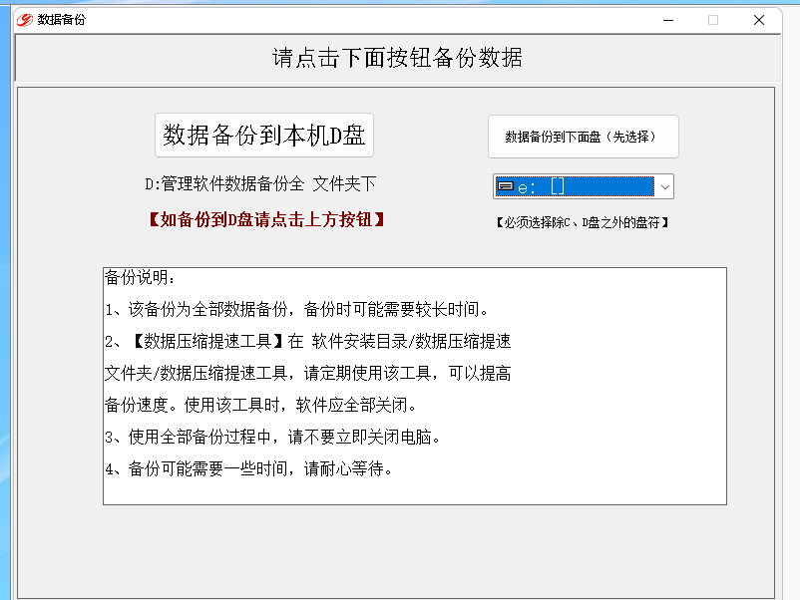Click line 3、使用全部备份过程中
This screenshot has width=800, height=600.
pyautogui.click(x=273, y=437)
